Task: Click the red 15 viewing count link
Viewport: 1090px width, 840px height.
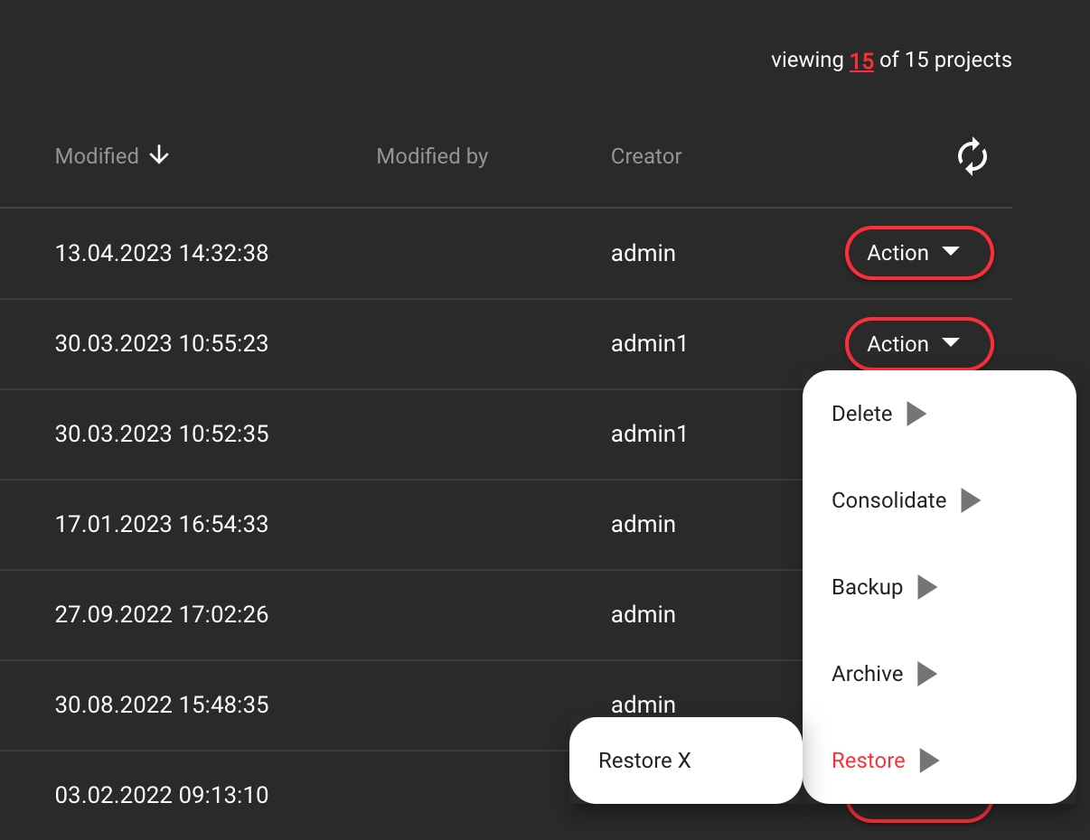Action: (861, 61)
